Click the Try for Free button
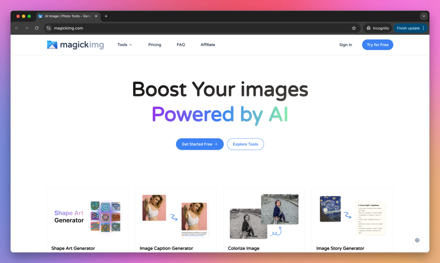The width and height of the screenshot is (440, 263). (x=377, y=44)
